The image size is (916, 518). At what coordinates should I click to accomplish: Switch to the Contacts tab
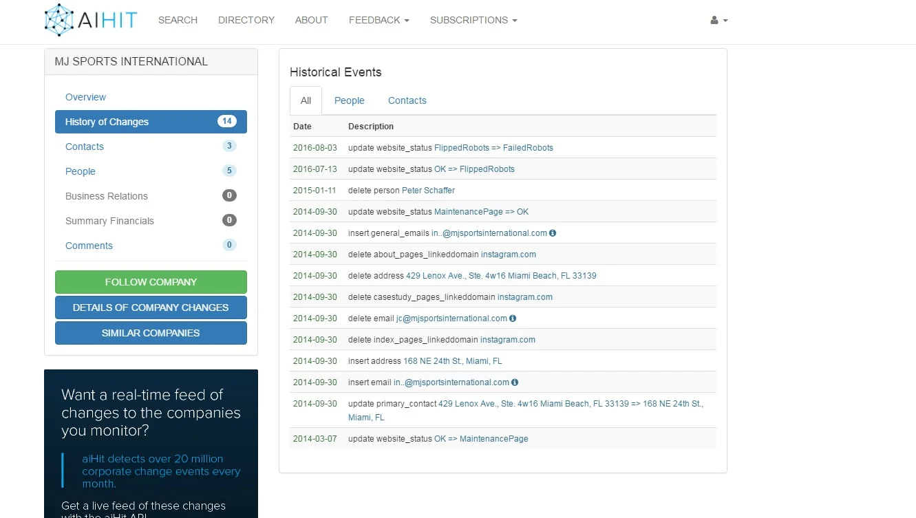[x=407, y=100]
